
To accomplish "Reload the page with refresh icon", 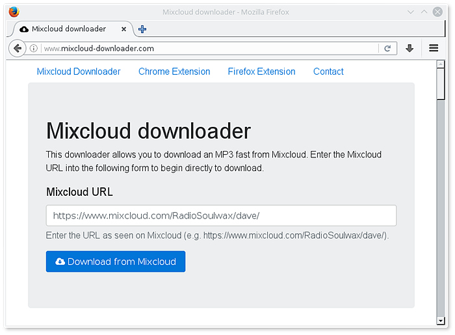I will click(x=387, y=48).
